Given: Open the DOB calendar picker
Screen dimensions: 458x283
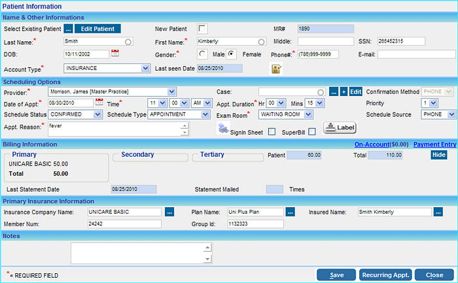Looking at the screenshot, I should 115,54.
